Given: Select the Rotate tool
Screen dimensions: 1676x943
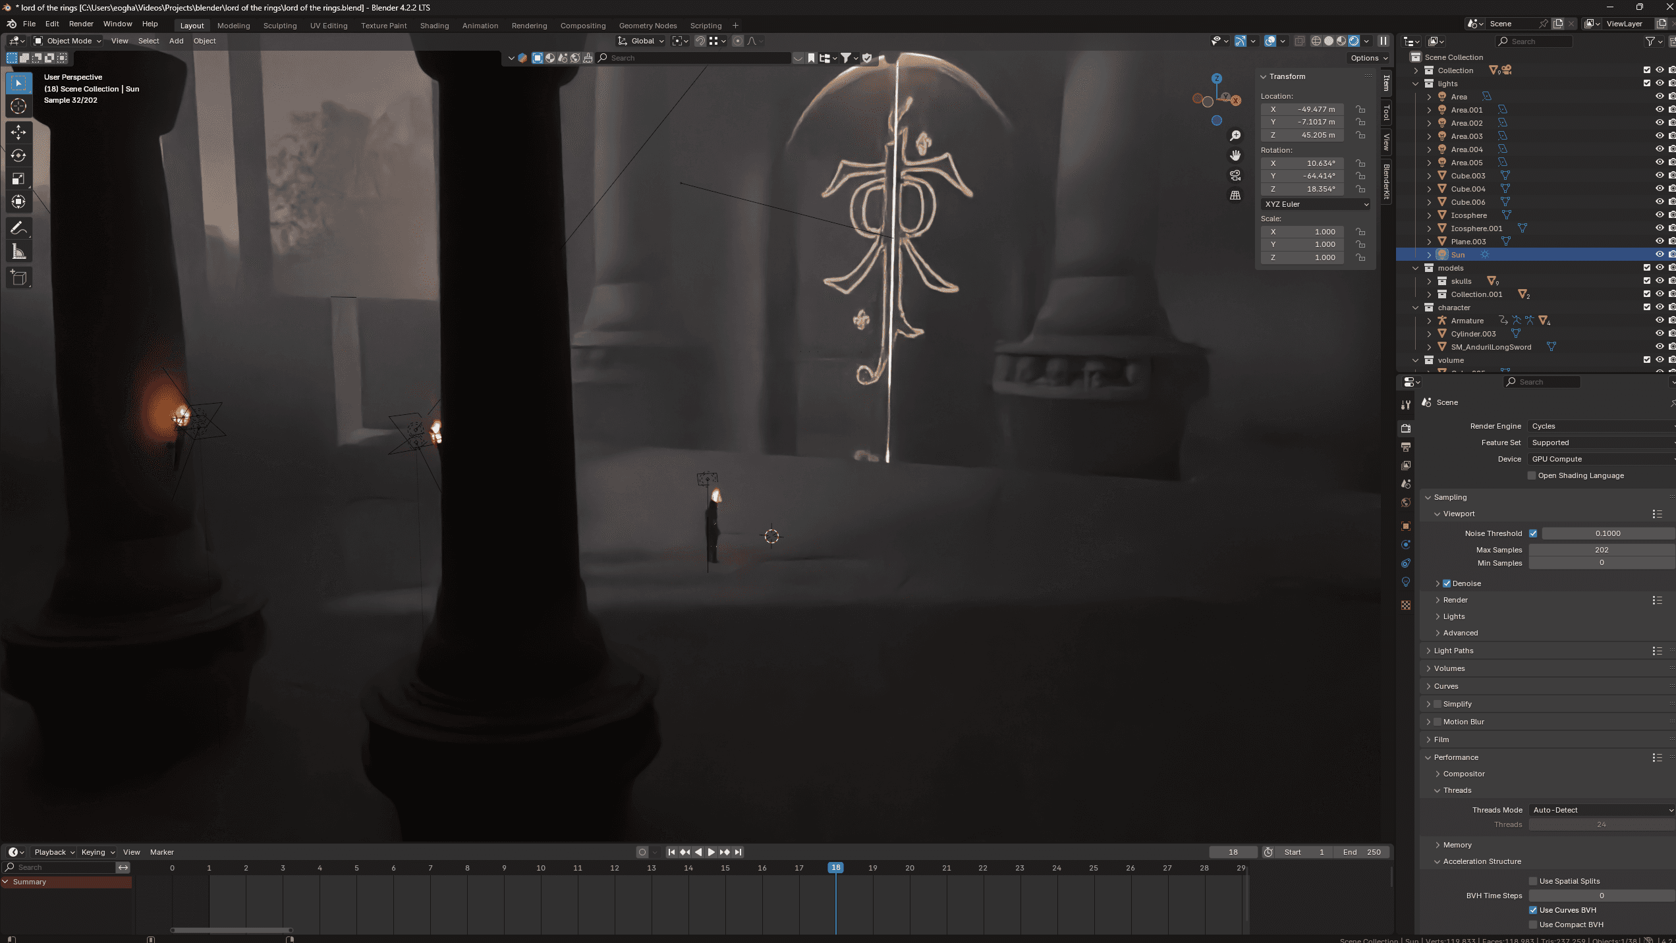Looking at the screenshot, I should coord(18,155).
